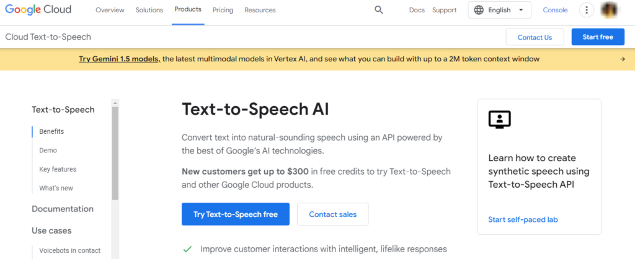The height and width of the screenshot is (259, 635).
Task: Click the sidebar vertical scrollbar
Action: [115, 155]
